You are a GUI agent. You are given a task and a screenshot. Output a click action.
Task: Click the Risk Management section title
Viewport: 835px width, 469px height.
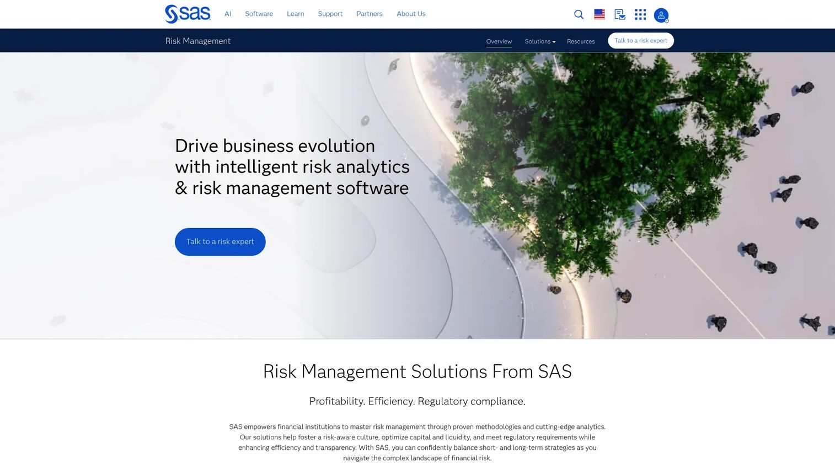point(198,41)
